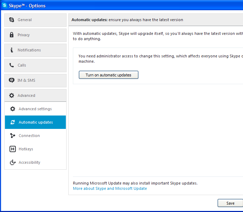The image size is (243, 212).
Task: Collapse the Advanced section header
Action: [35, 95]
